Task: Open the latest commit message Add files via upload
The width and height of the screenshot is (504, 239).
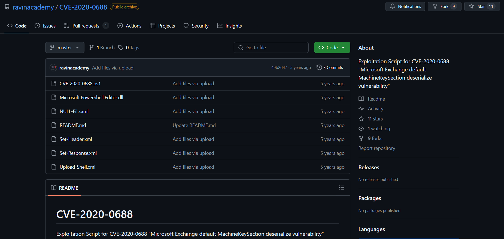Action: pyautogui.click(x=113, y=68)
